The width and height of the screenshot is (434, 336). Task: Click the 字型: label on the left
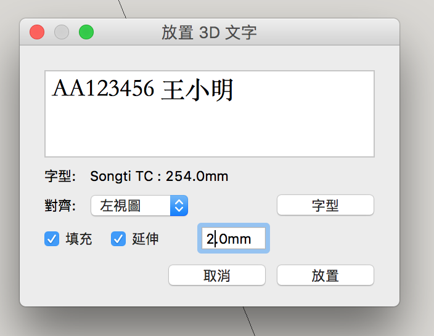(x=60, y=176)
